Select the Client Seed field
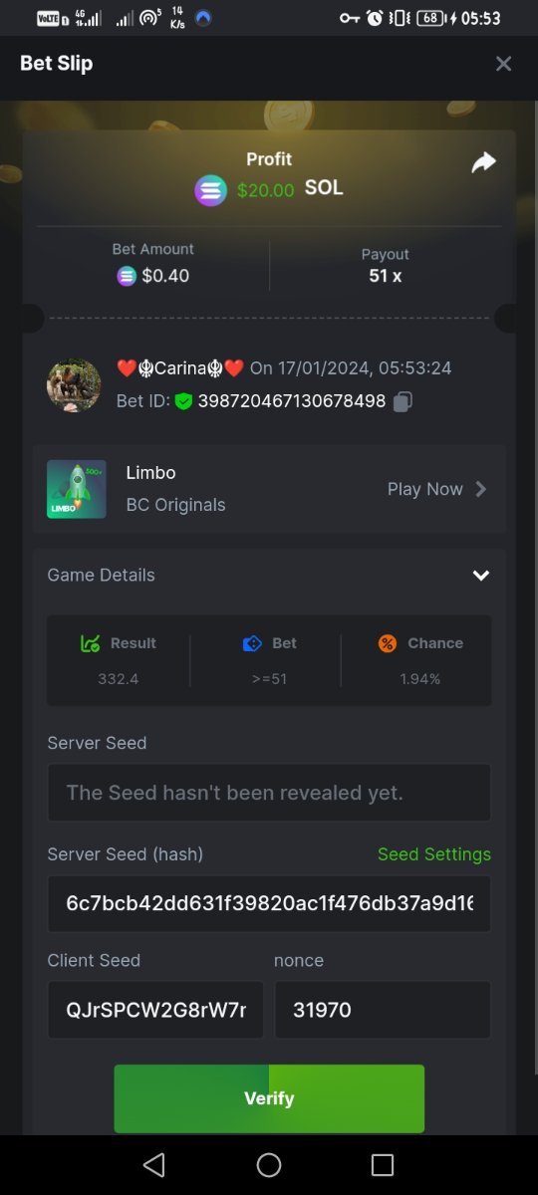 pos(155,1010)
